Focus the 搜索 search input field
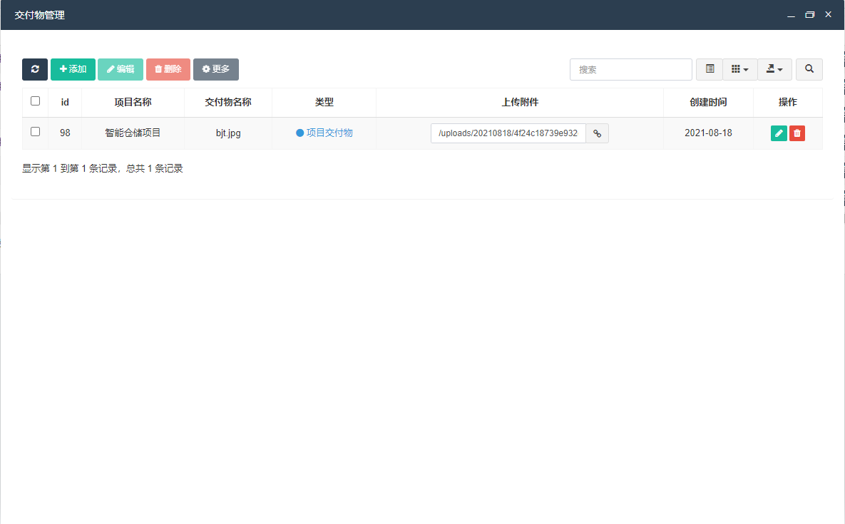The image size is (845, 524). coord(630,69)
